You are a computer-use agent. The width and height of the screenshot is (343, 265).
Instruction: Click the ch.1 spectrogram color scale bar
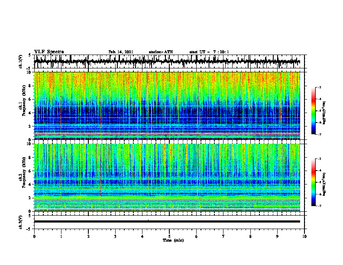314,111
